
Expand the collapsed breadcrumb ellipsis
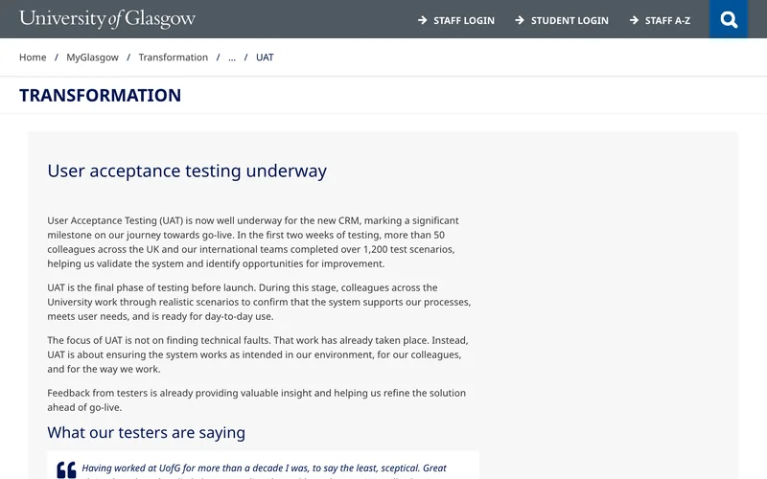click(x=232, y=57)
